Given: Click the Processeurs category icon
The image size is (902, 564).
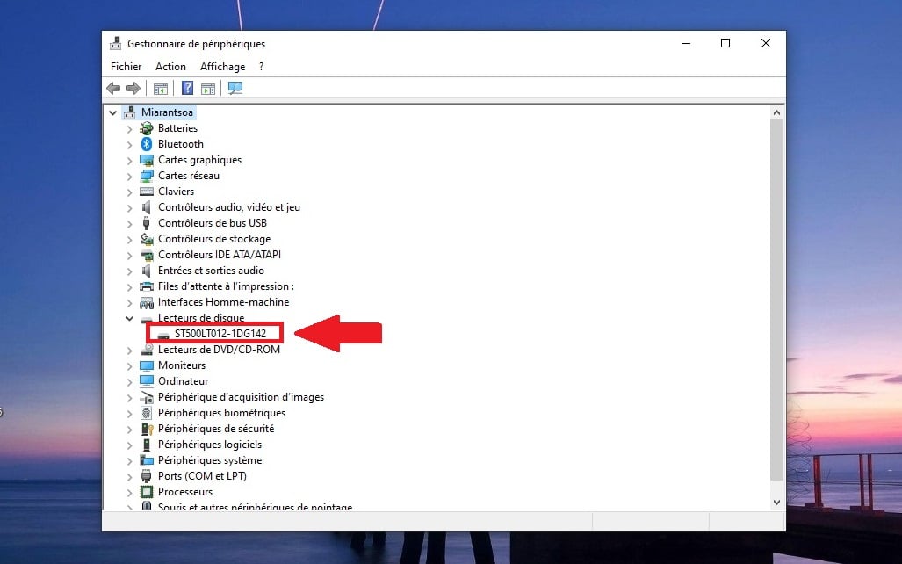Looking at the screenshot, I should click(x=148, y=491).
